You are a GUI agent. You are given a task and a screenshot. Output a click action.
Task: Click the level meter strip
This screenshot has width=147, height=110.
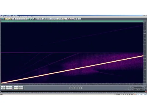coord(73,92)
